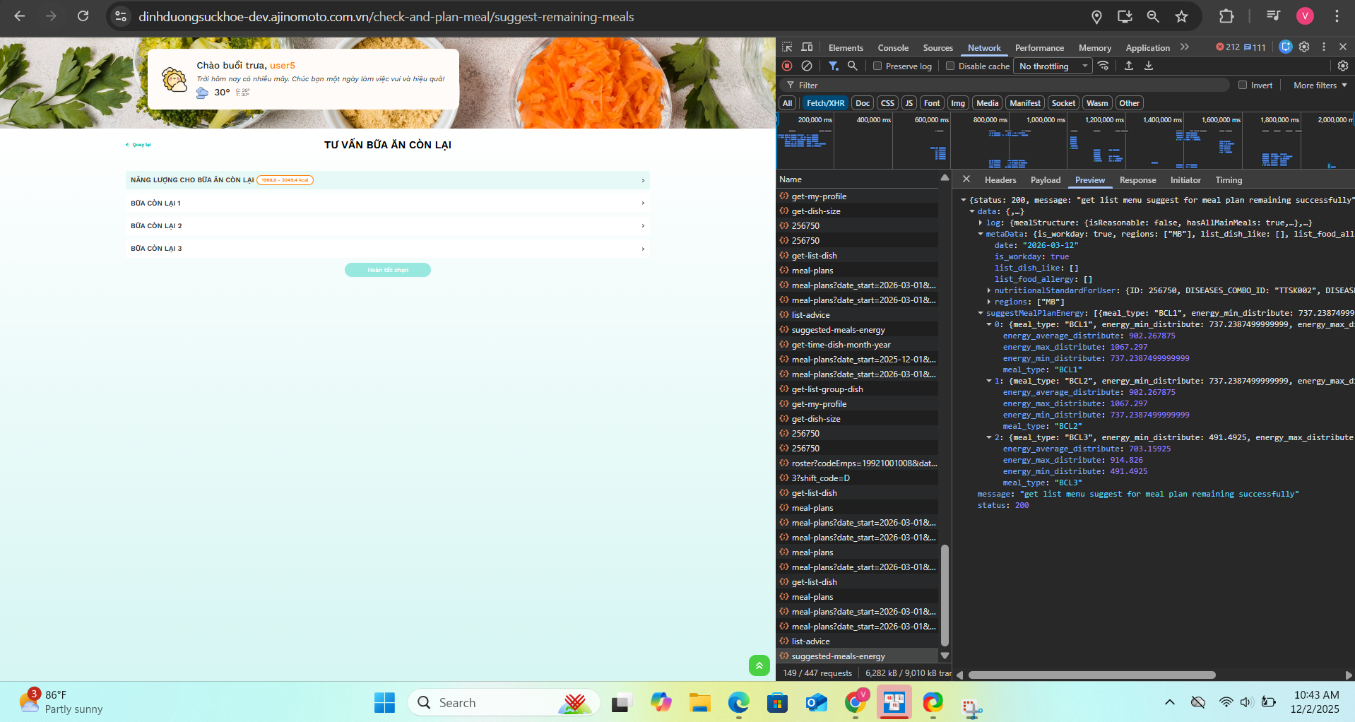Toggle the Doc request type filter

coord(863,103)
